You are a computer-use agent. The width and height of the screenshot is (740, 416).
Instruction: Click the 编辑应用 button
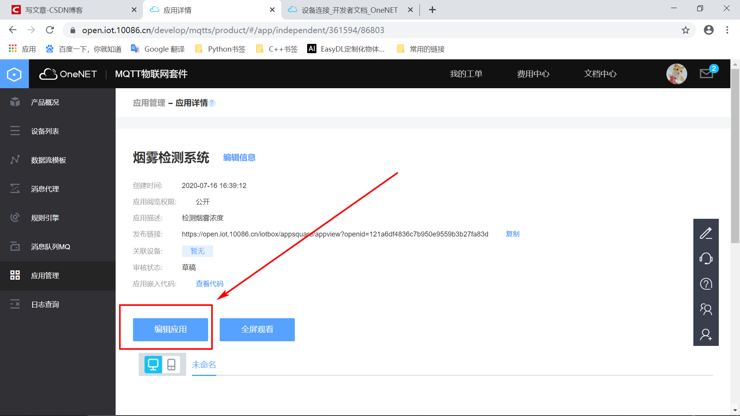(x=170, y=329)
